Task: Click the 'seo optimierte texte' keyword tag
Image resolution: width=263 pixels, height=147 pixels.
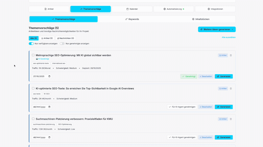Action: 41,63
